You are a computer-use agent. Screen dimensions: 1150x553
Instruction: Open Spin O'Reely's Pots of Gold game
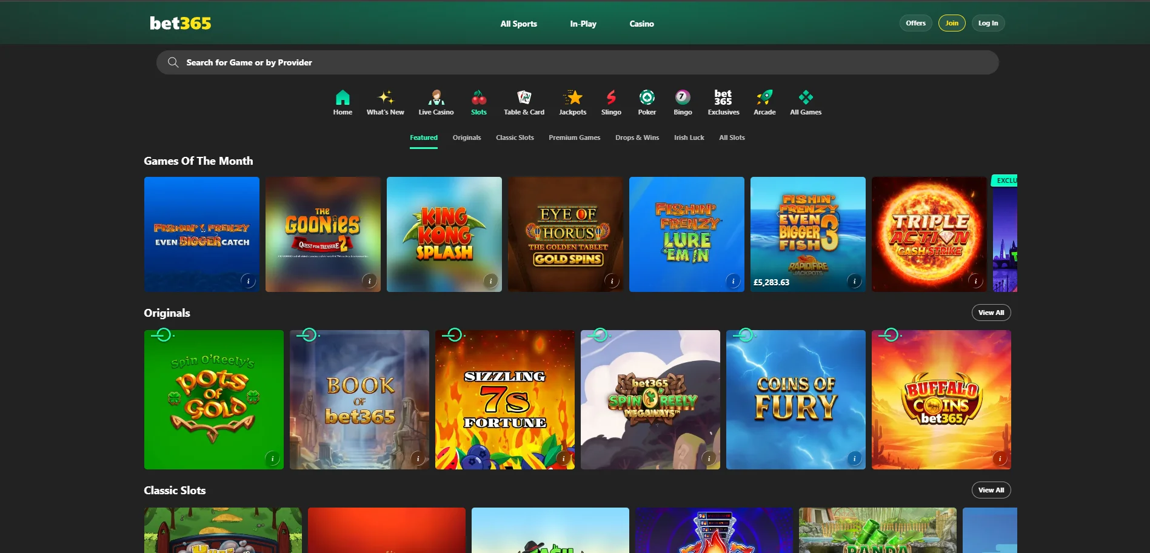(214, 400)
